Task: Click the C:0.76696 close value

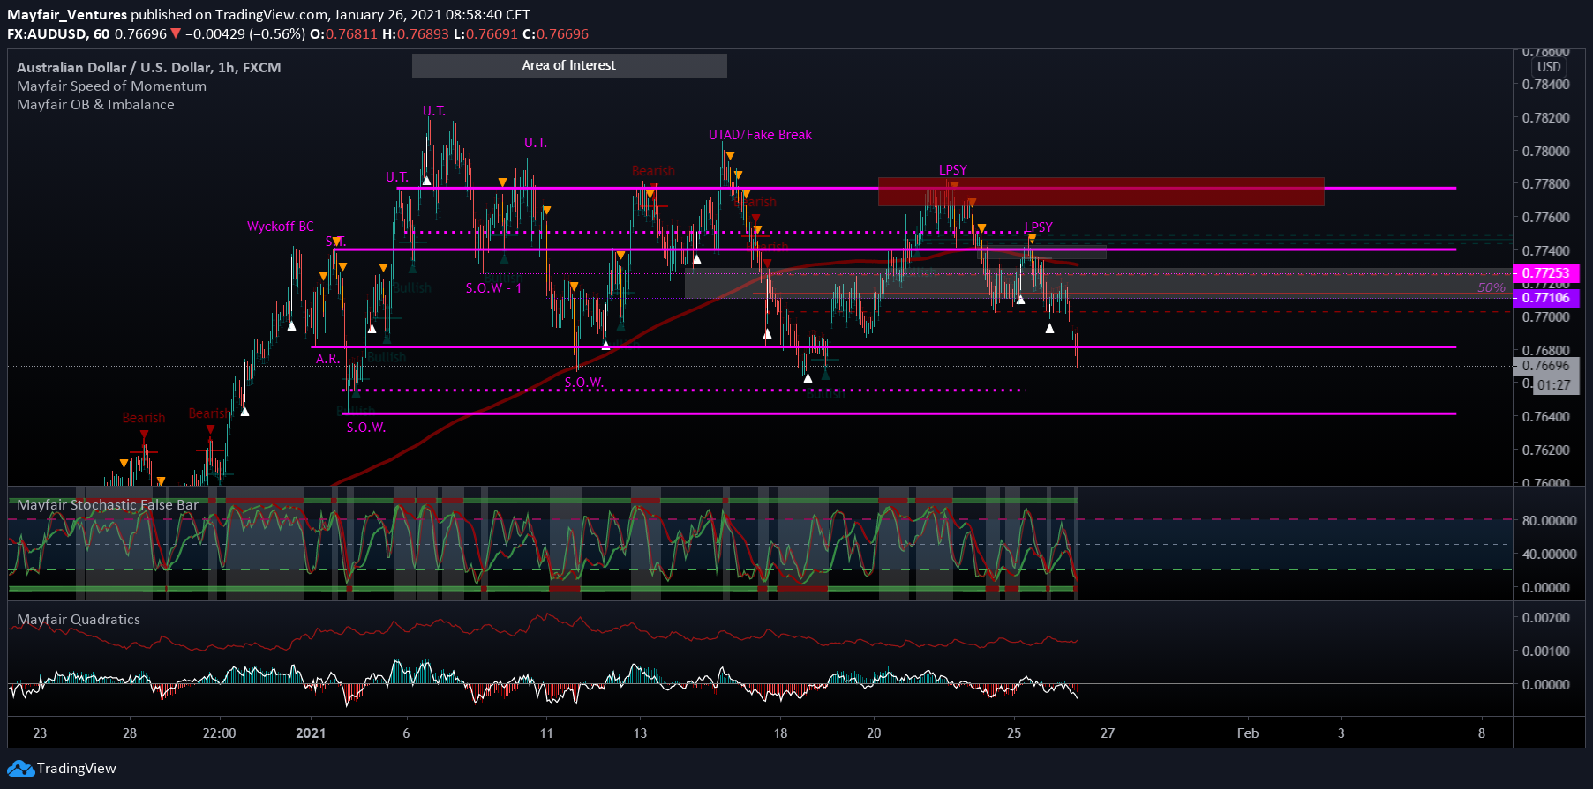Action: [x=555, y=34]
